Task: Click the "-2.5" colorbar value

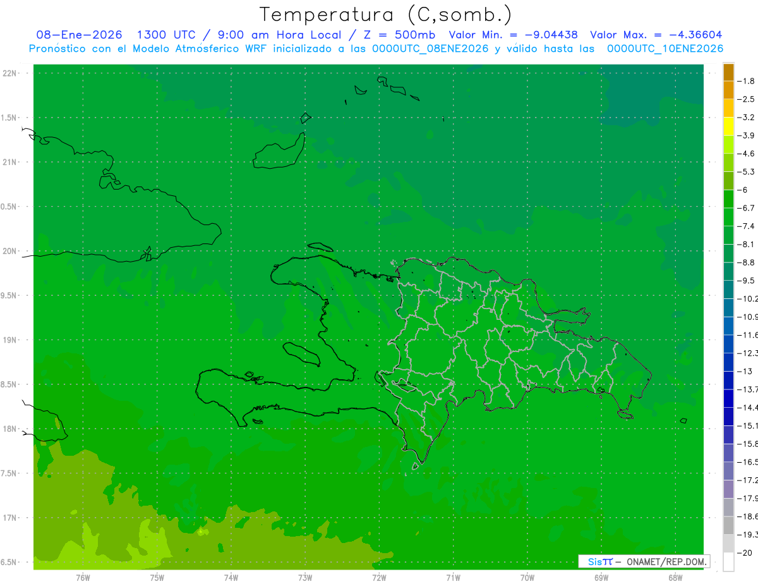Action: click(747, 99)
